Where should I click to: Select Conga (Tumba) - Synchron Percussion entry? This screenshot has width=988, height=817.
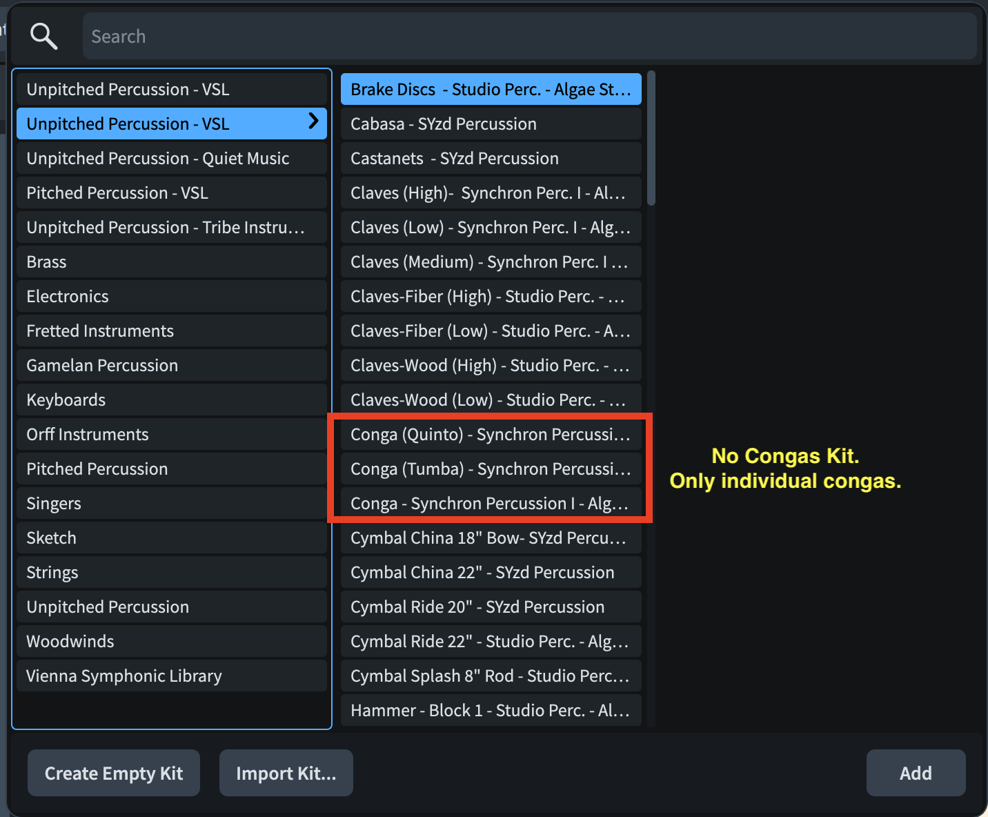tap(491, 469)
